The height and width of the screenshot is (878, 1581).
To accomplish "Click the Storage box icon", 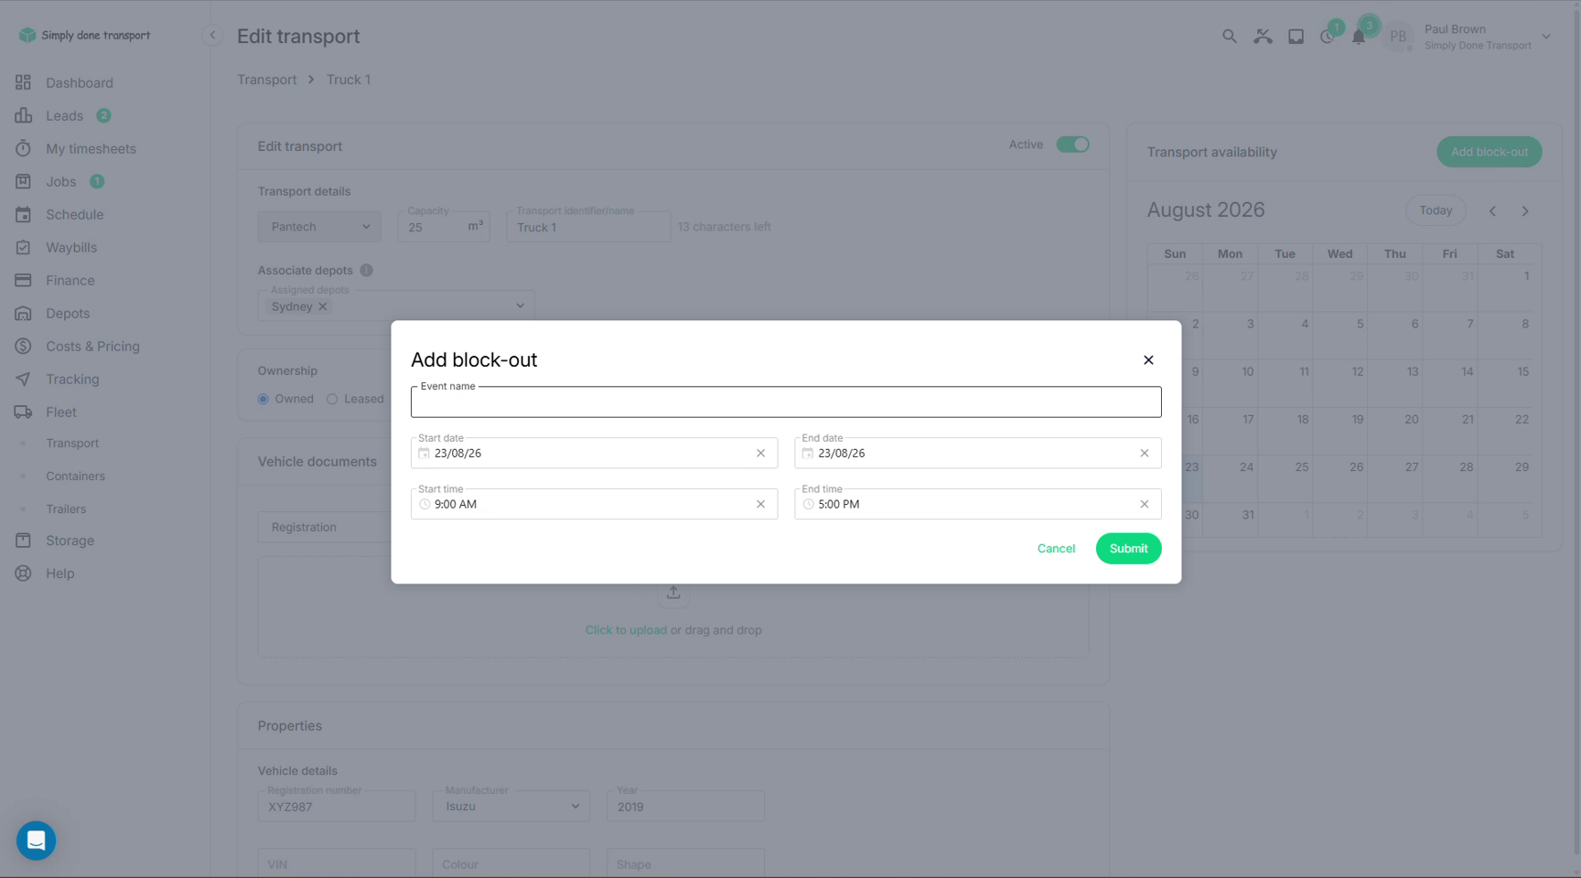I will tap(23, 541).
